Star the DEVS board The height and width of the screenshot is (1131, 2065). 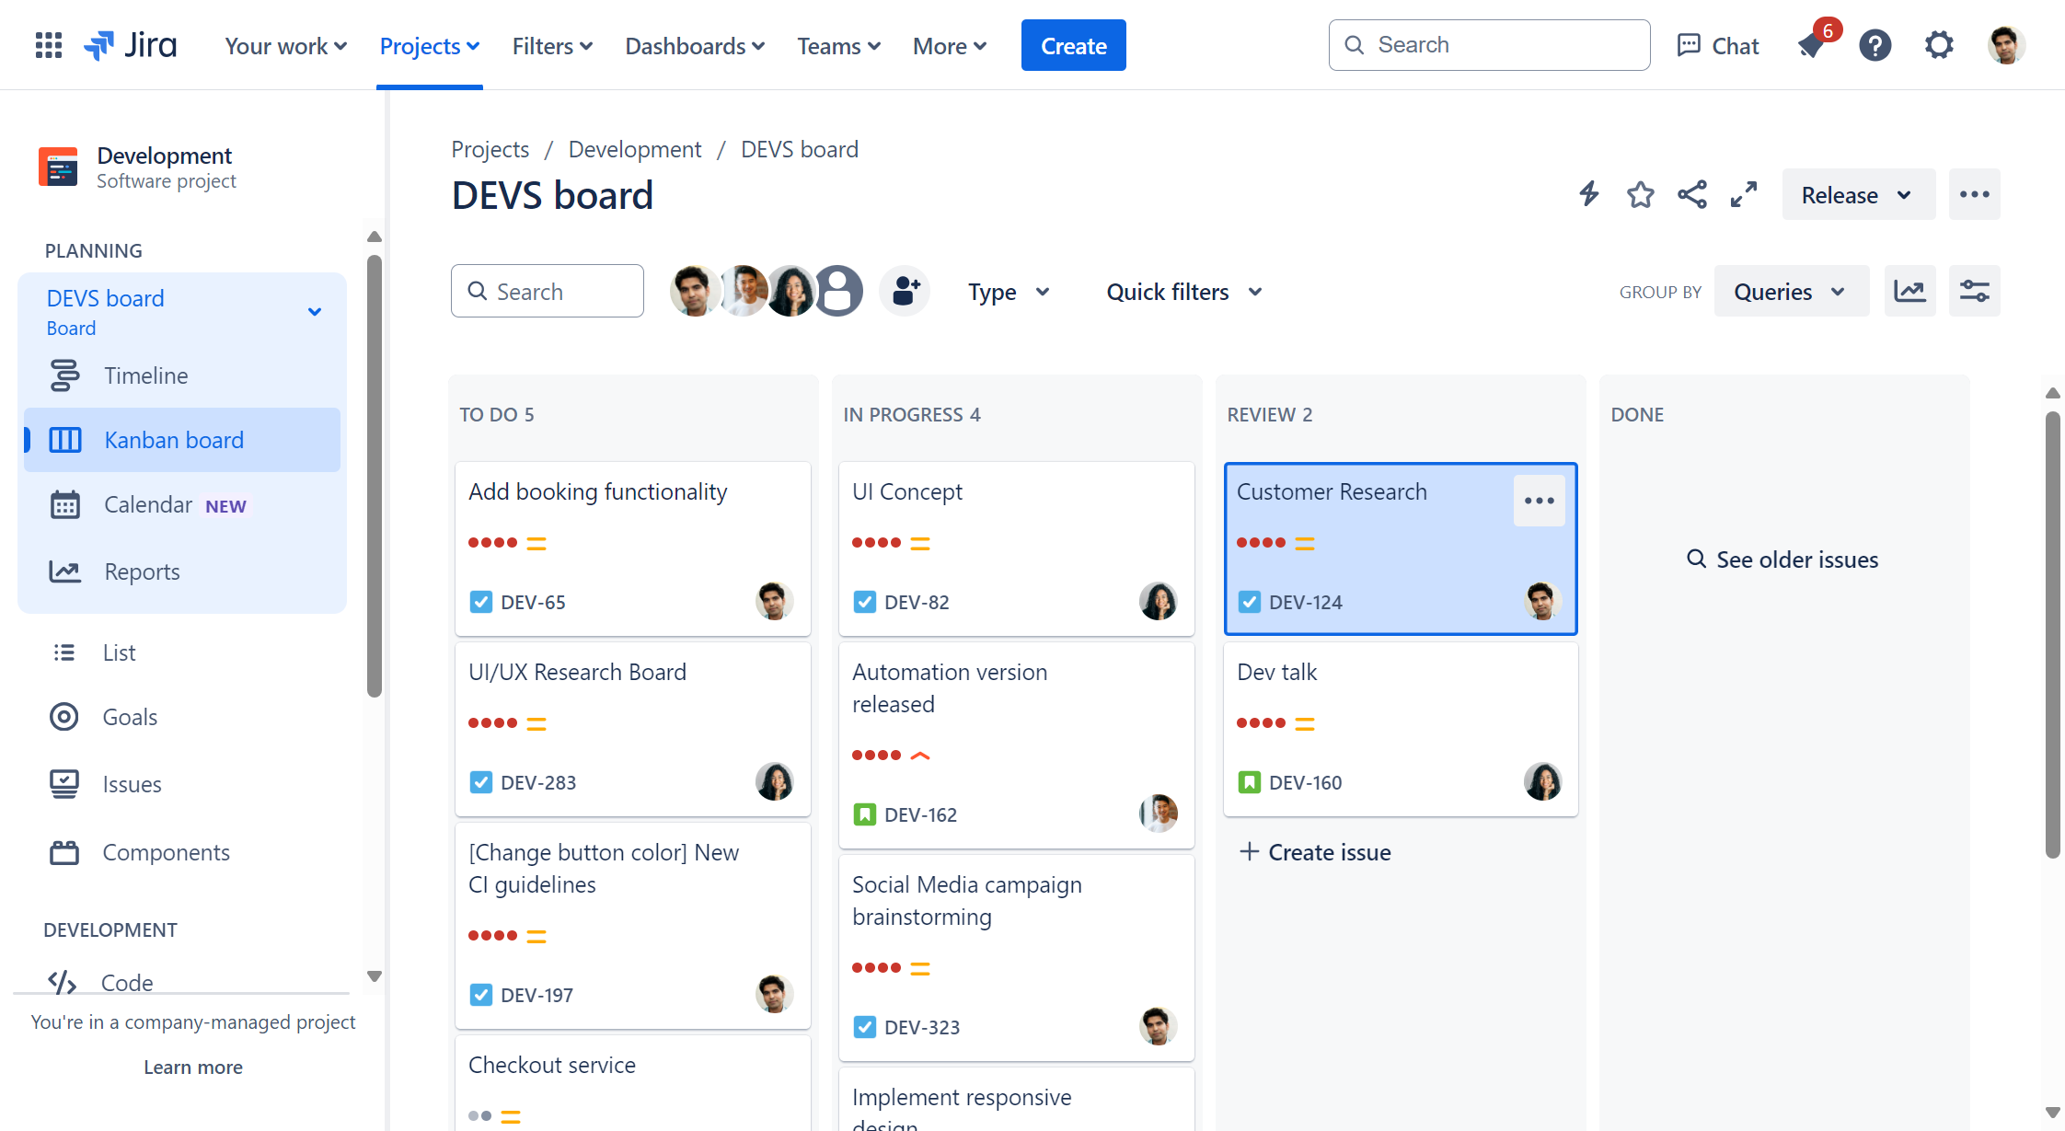pos(1640,194)
